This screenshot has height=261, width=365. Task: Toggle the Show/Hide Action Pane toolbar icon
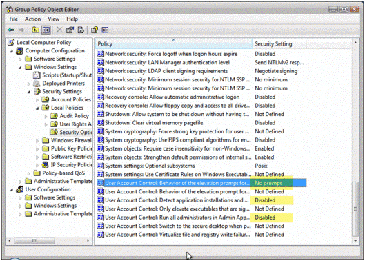(x=105, y=30)
